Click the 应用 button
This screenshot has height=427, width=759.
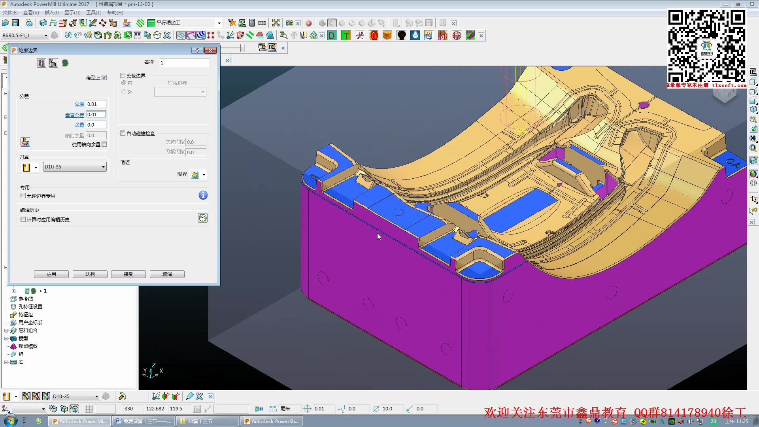[x=51, y=274]
